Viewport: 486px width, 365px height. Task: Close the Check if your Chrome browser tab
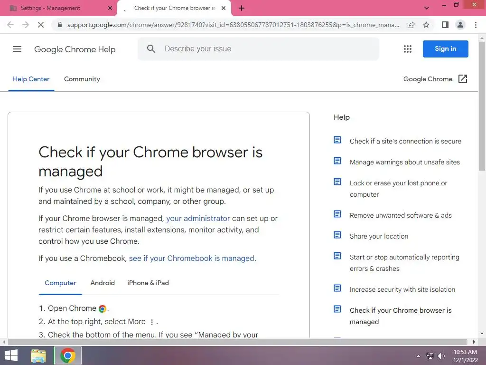tap(224, 8)
